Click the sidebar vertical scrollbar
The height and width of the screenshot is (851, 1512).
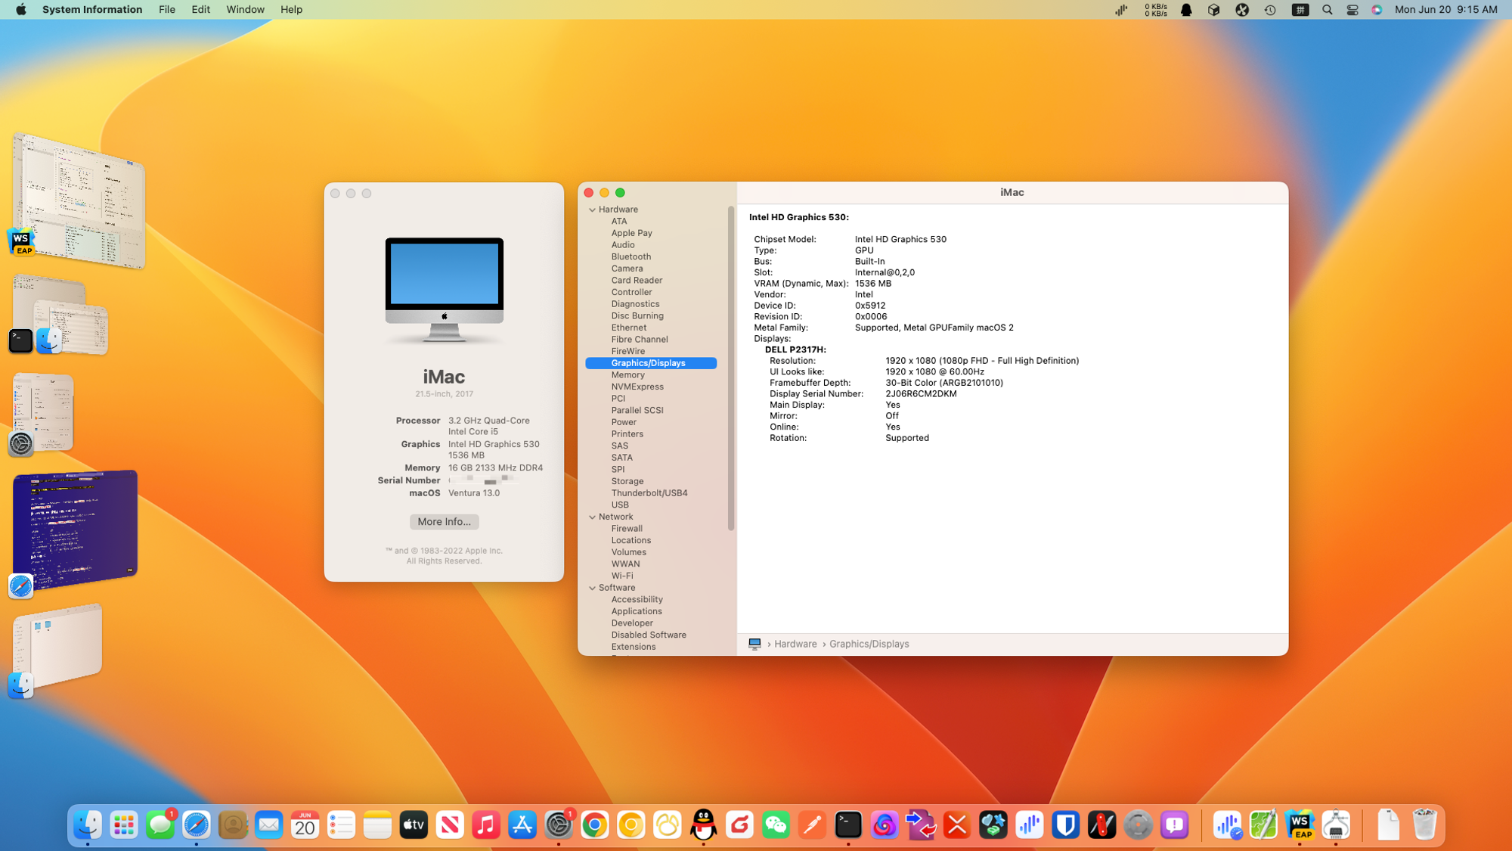[731, 368]
